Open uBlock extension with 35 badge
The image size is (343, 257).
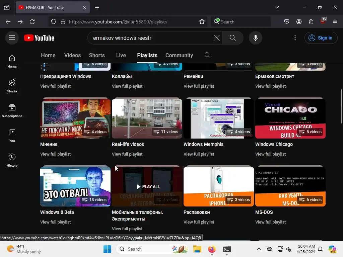click(323, 21)
